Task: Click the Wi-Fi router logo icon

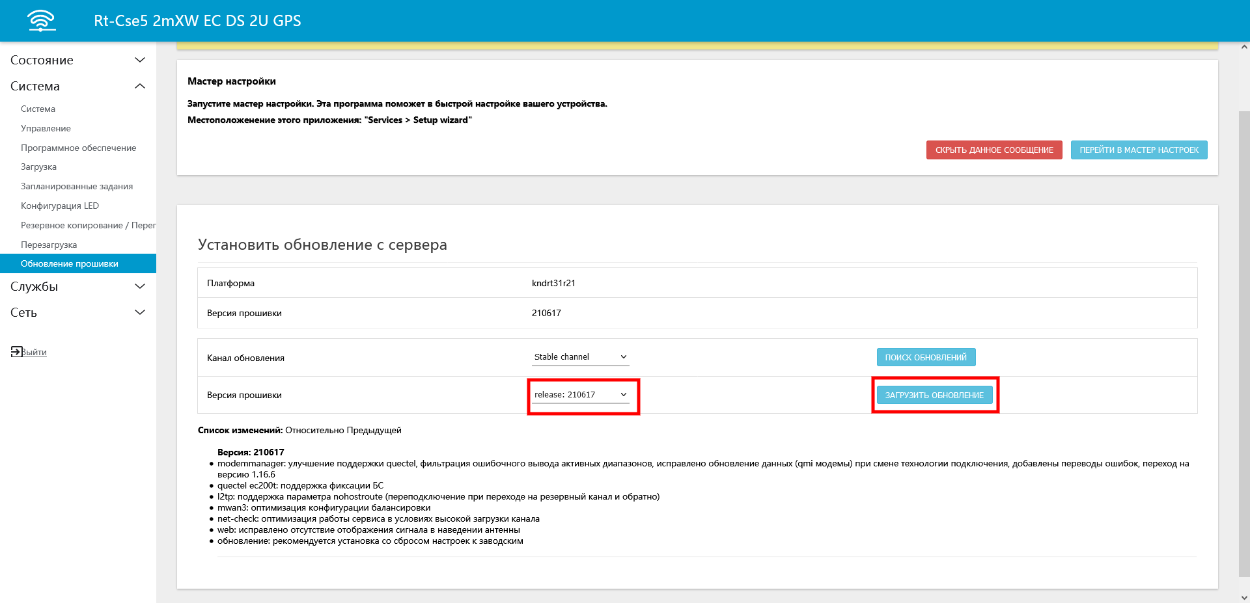Action: (x=42, y=20)
